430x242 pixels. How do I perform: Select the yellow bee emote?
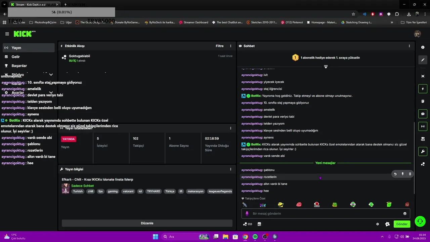[281, 204]
